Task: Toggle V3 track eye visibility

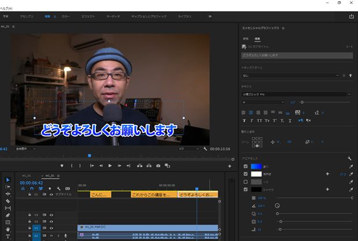Action: (51, 215)
